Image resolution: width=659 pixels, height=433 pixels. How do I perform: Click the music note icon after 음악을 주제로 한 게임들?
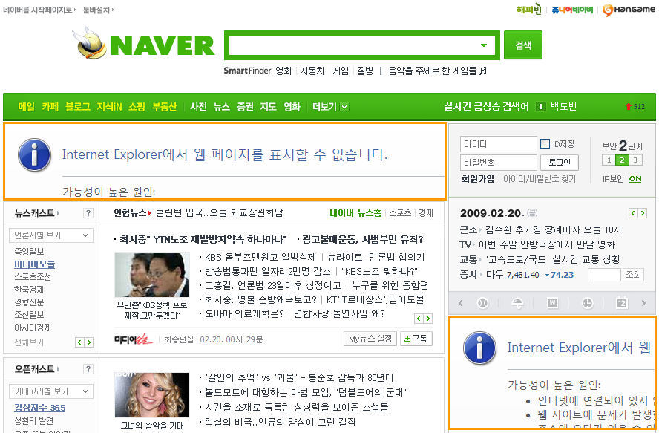pyautogui.click(x=483, y=71)
